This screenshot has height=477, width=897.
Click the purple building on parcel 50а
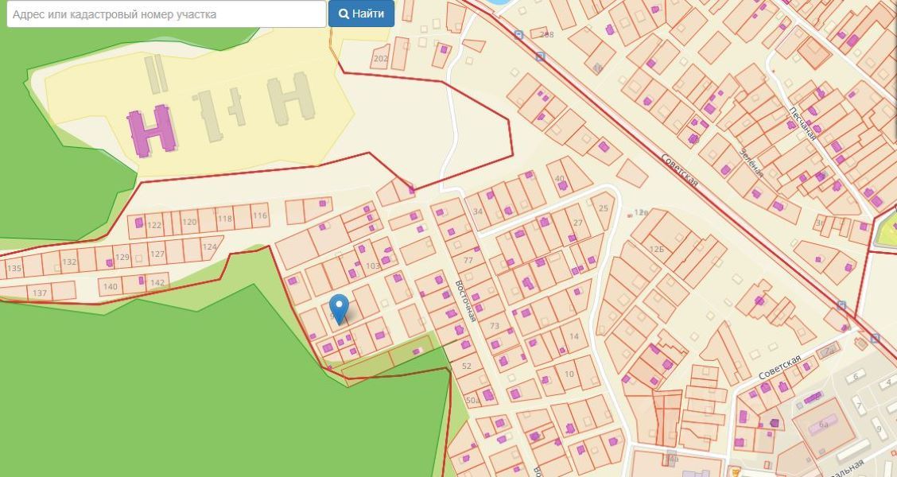tap(487, 395)
